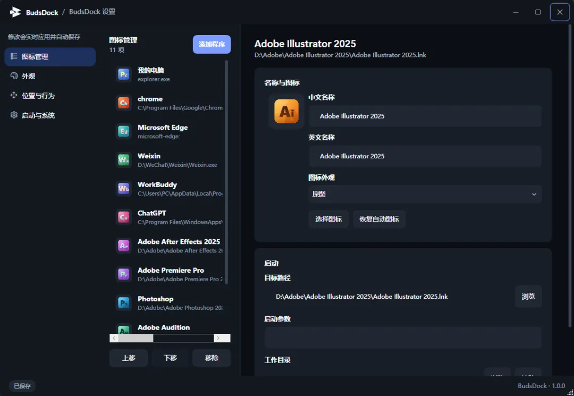Select the Photoshop Ps icon
Viewport: 574px width, 396px height.
pos(124,302)
